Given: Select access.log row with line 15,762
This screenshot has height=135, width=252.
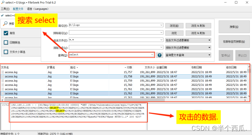Looking at the screenshot, I should click(124, 94).
